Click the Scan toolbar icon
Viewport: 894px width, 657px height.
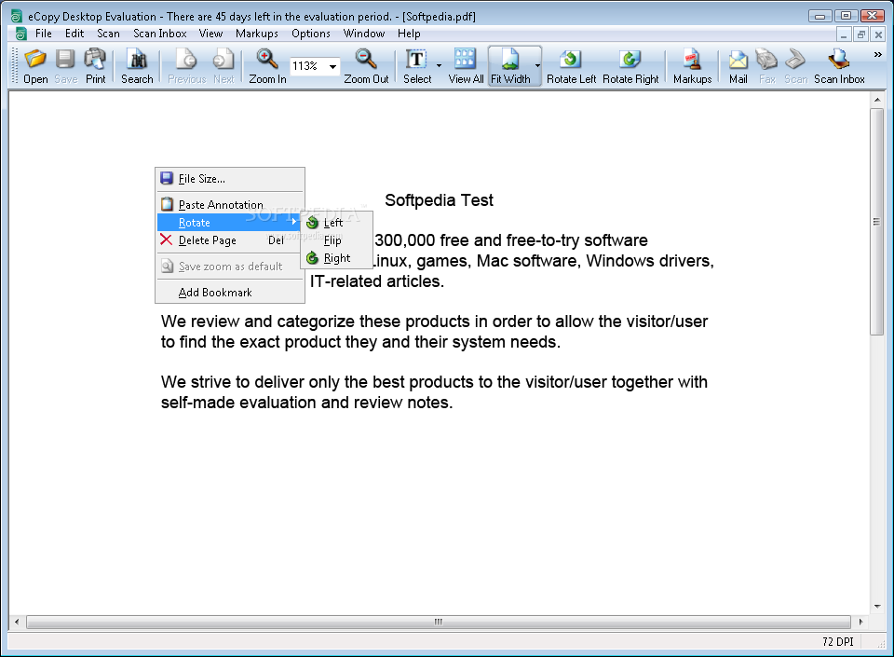click(795, 66)
